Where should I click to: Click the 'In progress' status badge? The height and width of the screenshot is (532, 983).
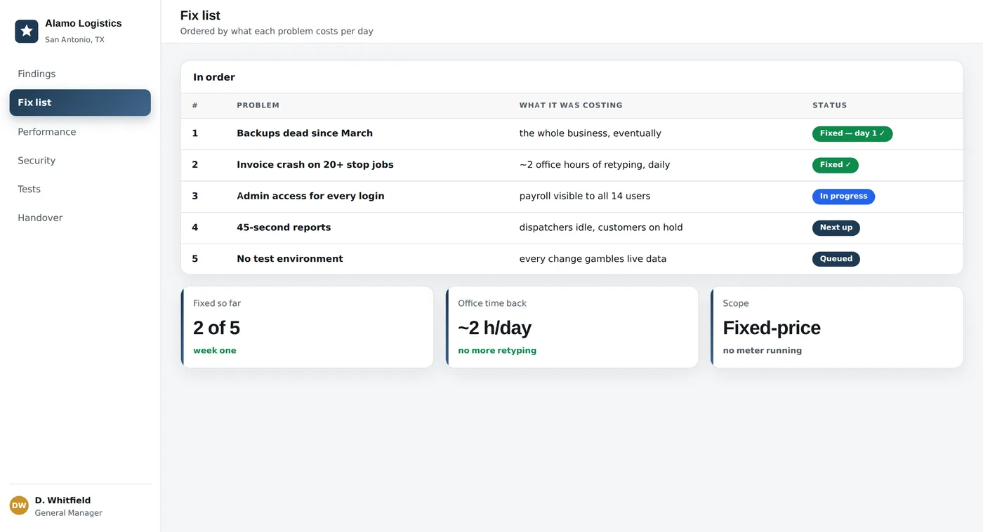coord(843,197)
